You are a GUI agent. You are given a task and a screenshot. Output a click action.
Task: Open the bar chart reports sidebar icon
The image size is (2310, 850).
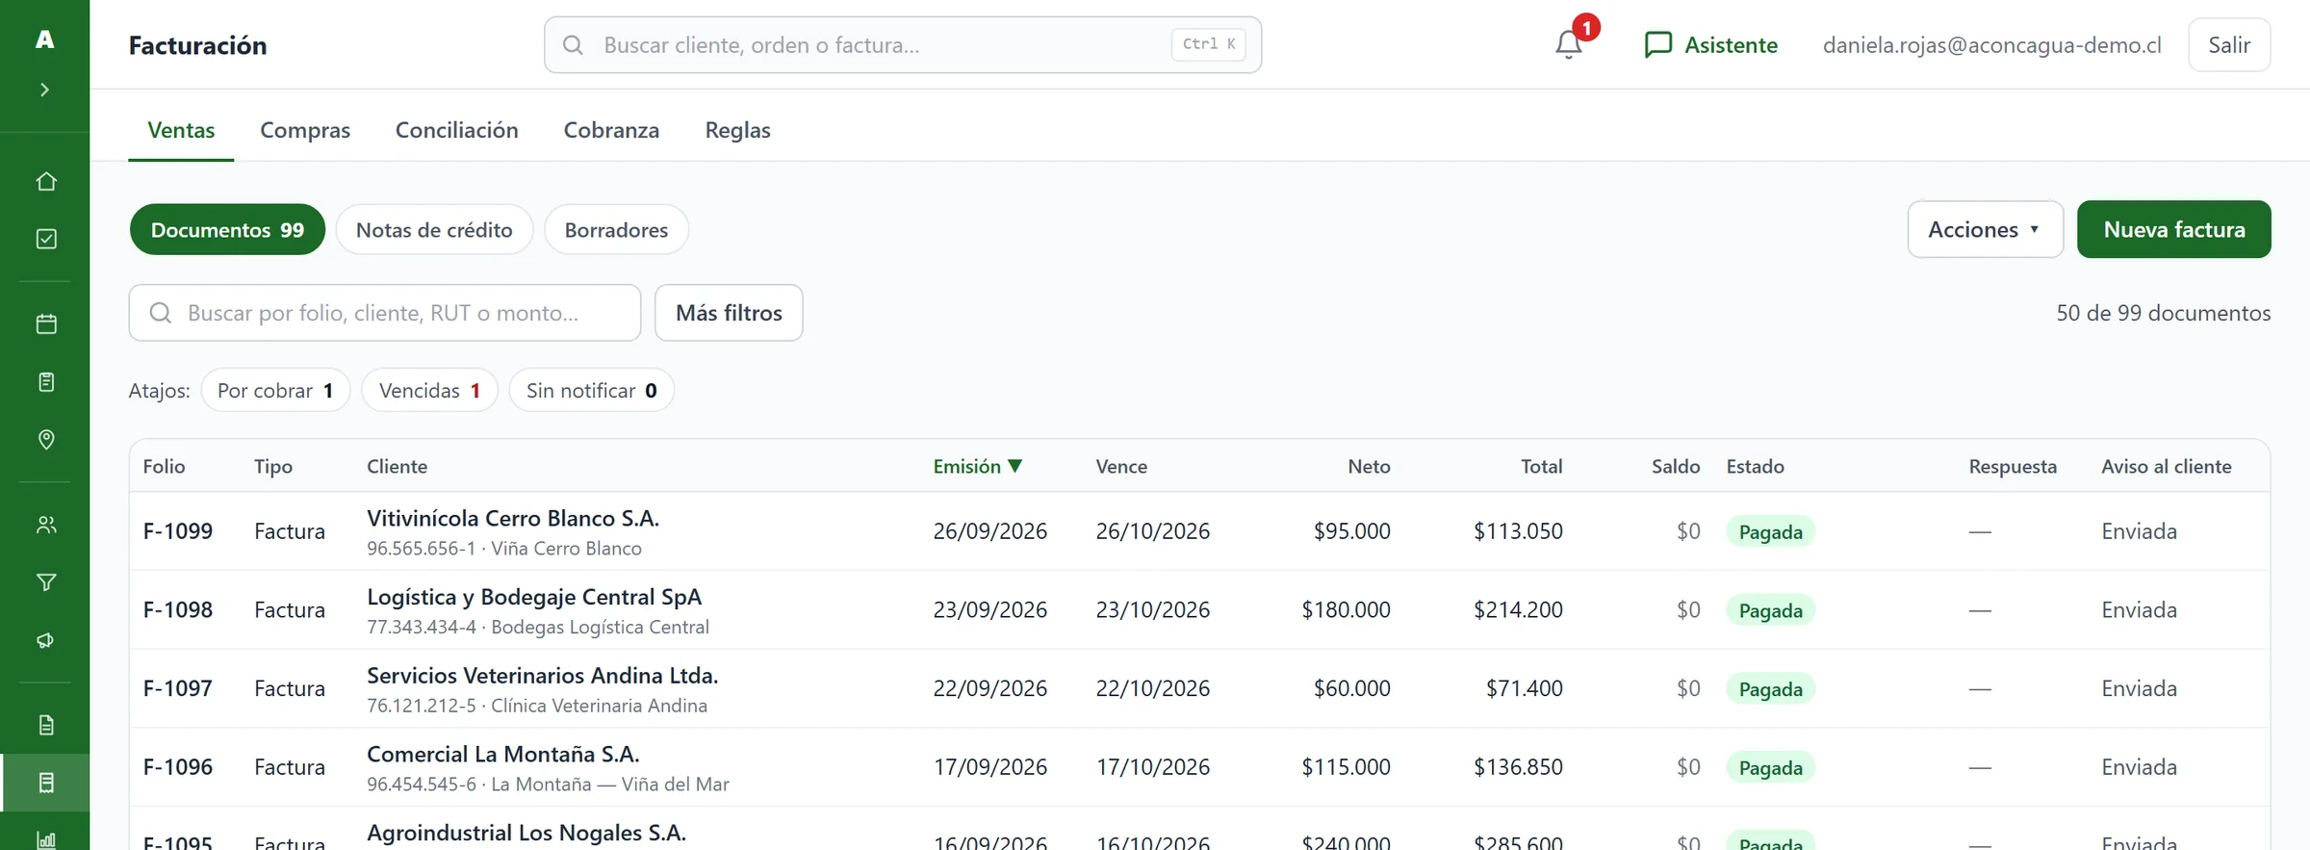click(x=45, y=838)
